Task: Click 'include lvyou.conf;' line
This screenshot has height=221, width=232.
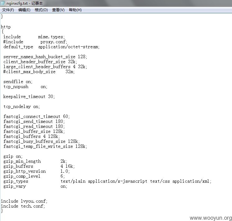Action: [24, 201]
